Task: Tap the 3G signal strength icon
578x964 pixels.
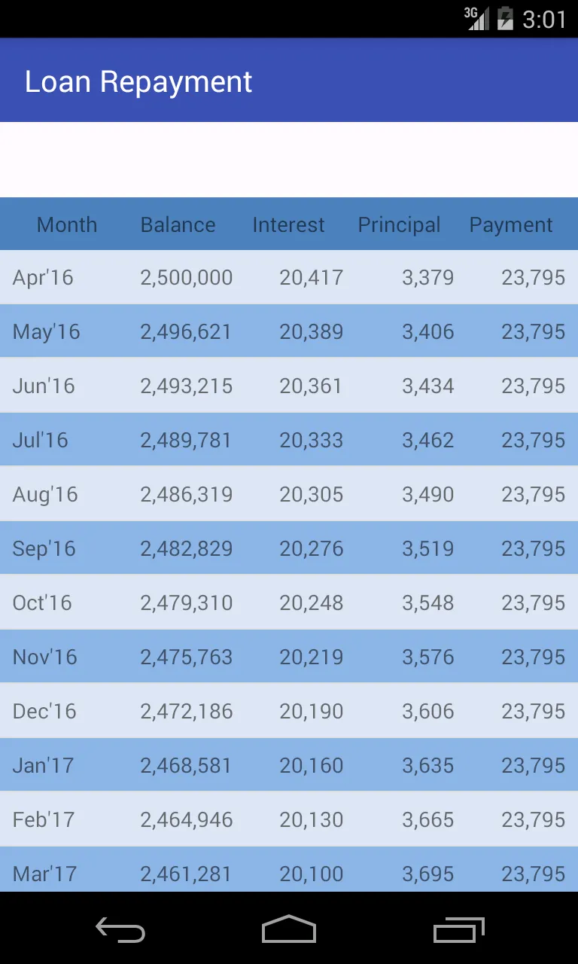Action: [476, 18]
